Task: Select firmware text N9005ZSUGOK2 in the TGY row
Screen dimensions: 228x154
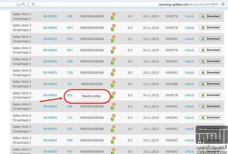Action: pyautogui.click(x=92, y=84)
